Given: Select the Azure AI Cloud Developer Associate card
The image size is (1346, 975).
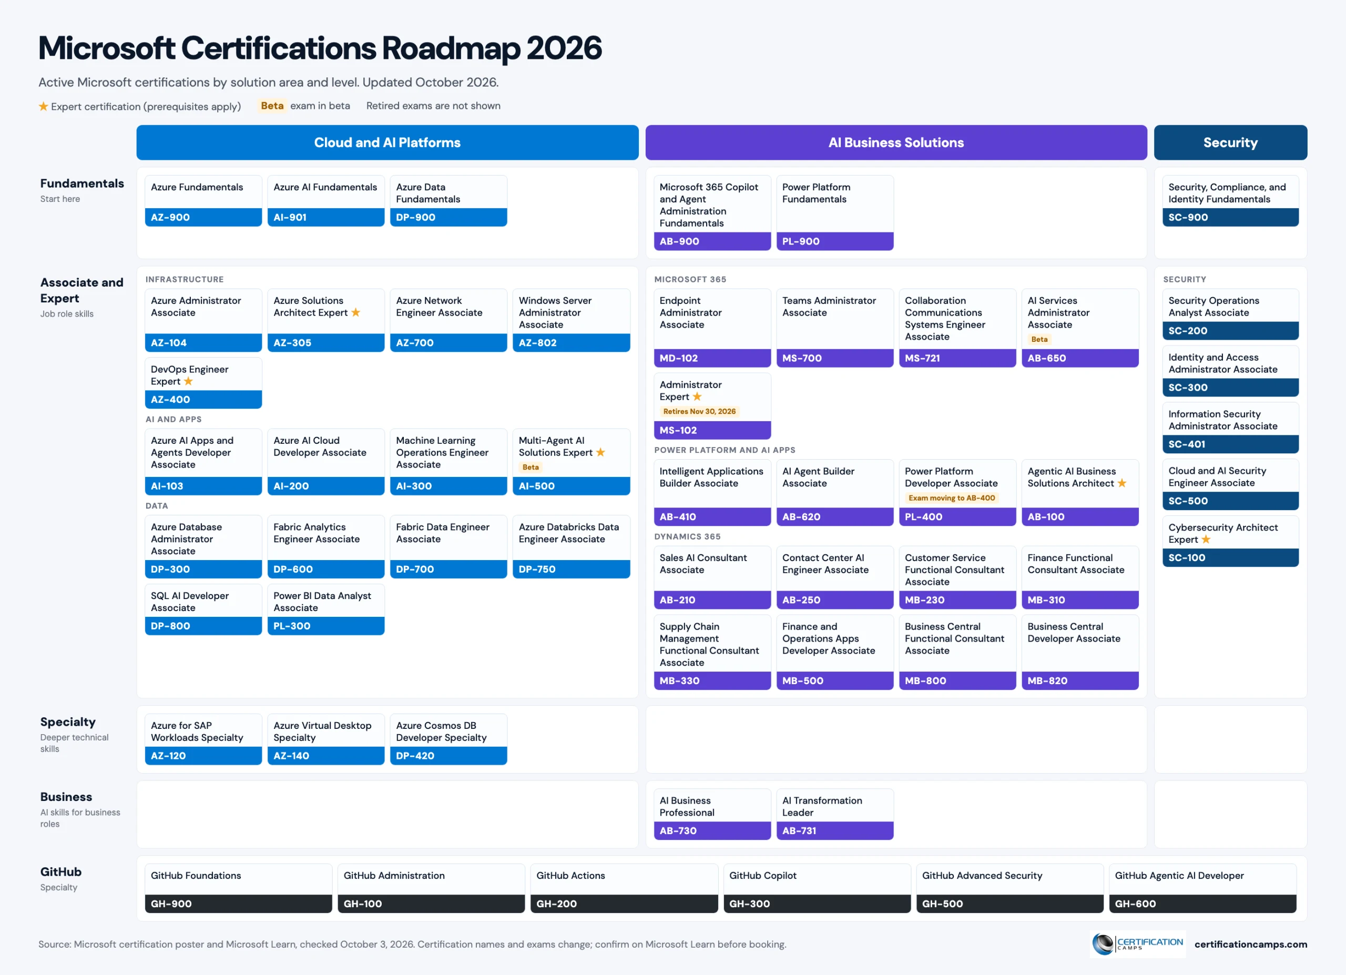Looking at the screenshot, I should tap(326, 462).
